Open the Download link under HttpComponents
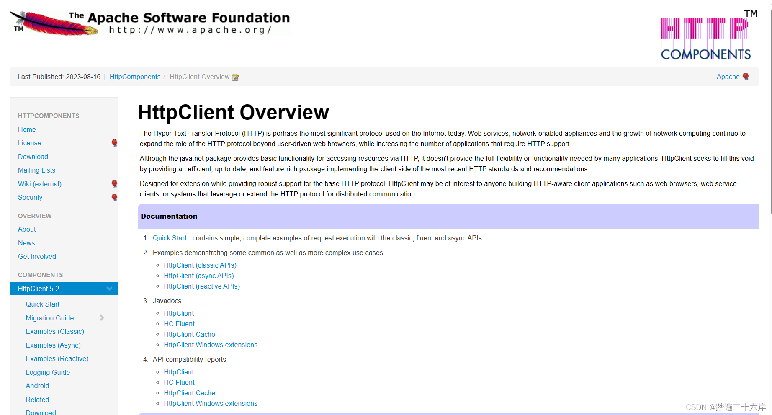The width and height of the screenshot is (772, 415). [33, 157]
